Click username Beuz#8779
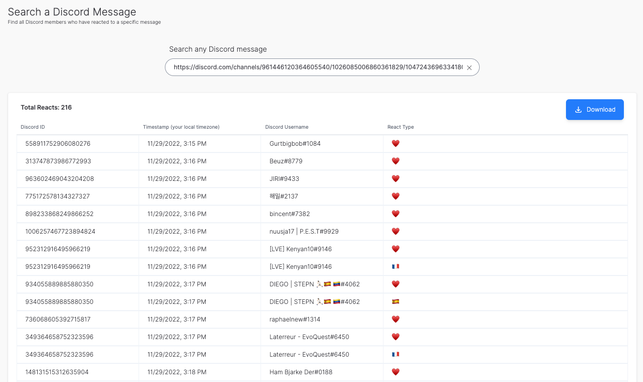Screen dimensions: 643x382 (286, 161)
